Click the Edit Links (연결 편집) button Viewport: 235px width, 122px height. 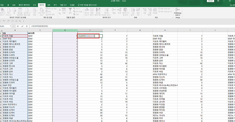point(50,14)
